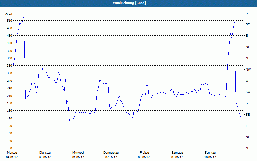Viewport: 257px width, 161px height.
Task: Click the "NW" compass label
Action: click(248, 70)
